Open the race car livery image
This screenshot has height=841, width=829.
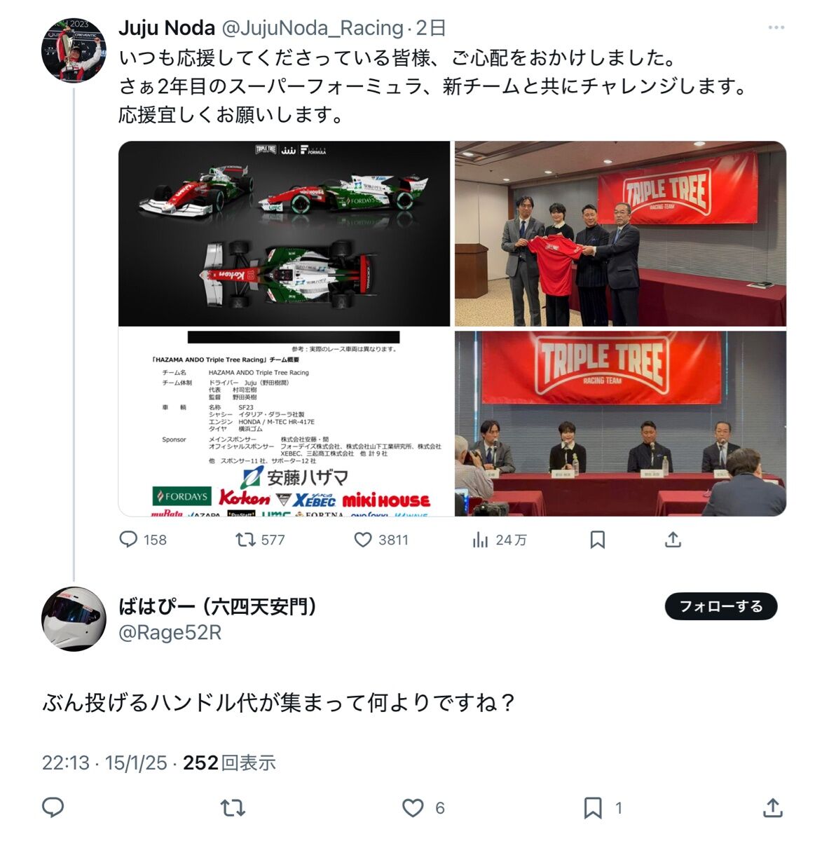285,233
